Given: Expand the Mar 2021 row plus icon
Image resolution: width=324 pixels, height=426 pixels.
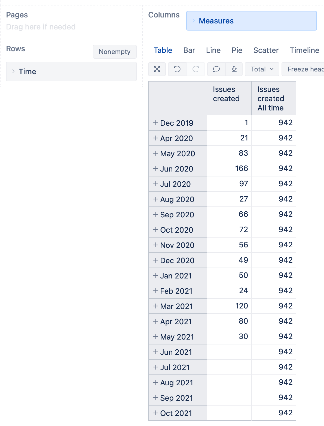Looking at the screenshot, I should [156, 306].
